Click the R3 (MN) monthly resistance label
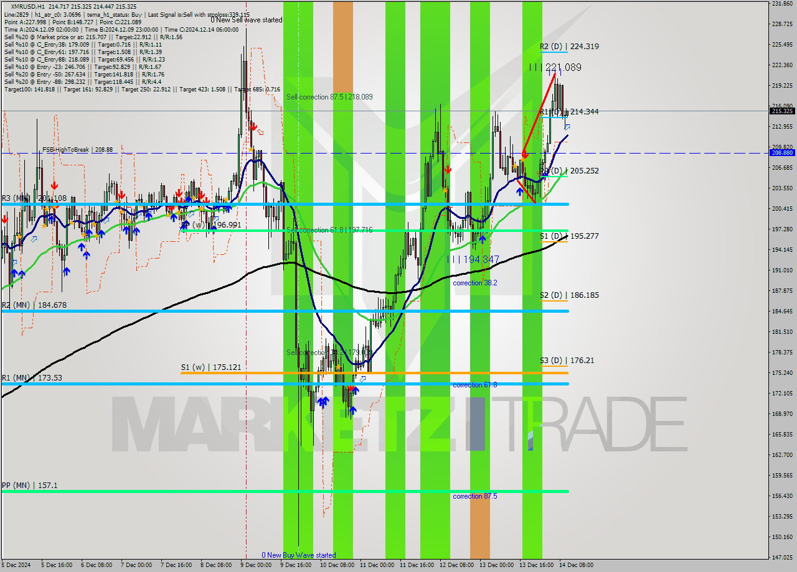Screen dimensions: 797x572 pyautogui.click(x=34, y=198)
